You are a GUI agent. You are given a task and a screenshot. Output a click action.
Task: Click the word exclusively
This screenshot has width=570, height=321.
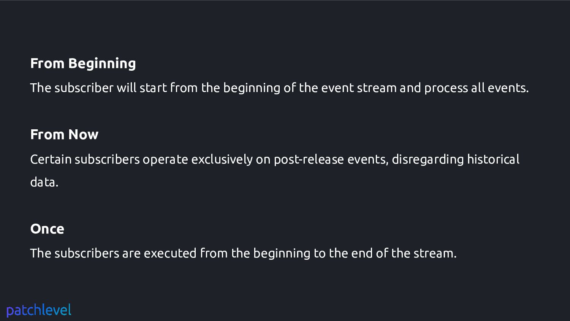(x=222, y=160)
